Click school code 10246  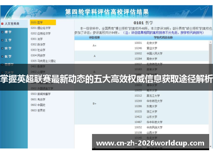(138, 48)
